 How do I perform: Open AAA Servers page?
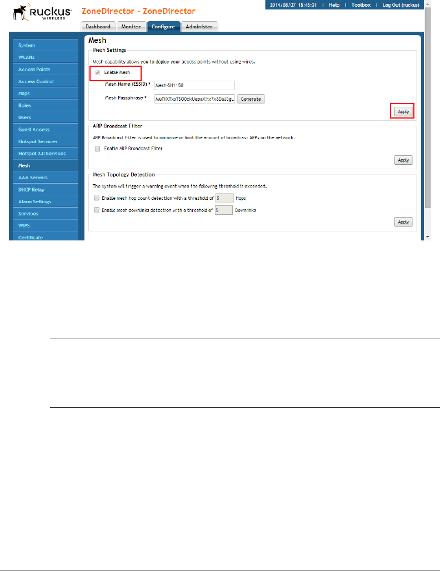click(46, 178)
